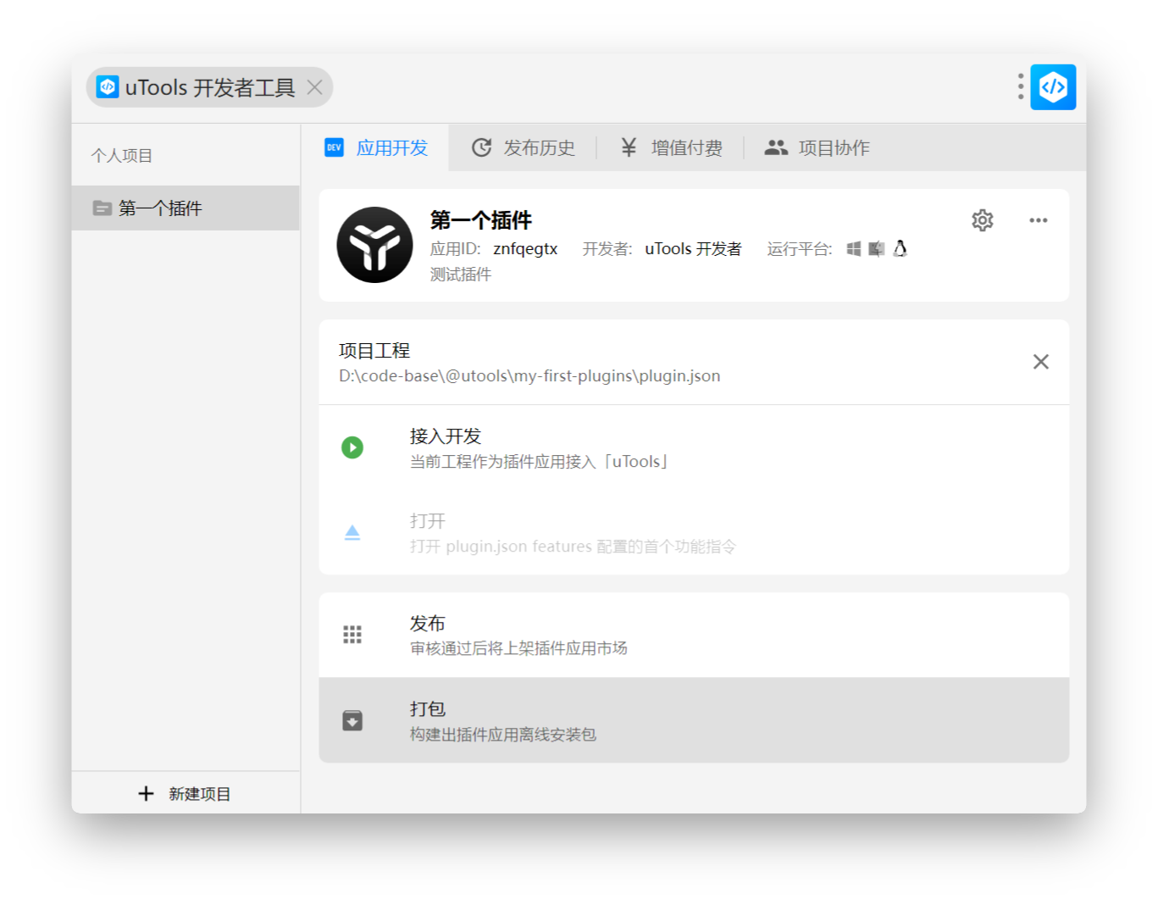Open the plugin settings gear

[x=982, y=220]
